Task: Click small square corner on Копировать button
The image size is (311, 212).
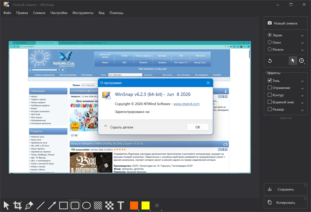Action: coord(305,198)
